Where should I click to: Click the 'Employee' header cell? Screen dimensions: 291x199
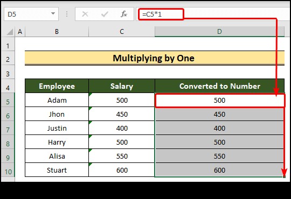click(x=57, y=86)
